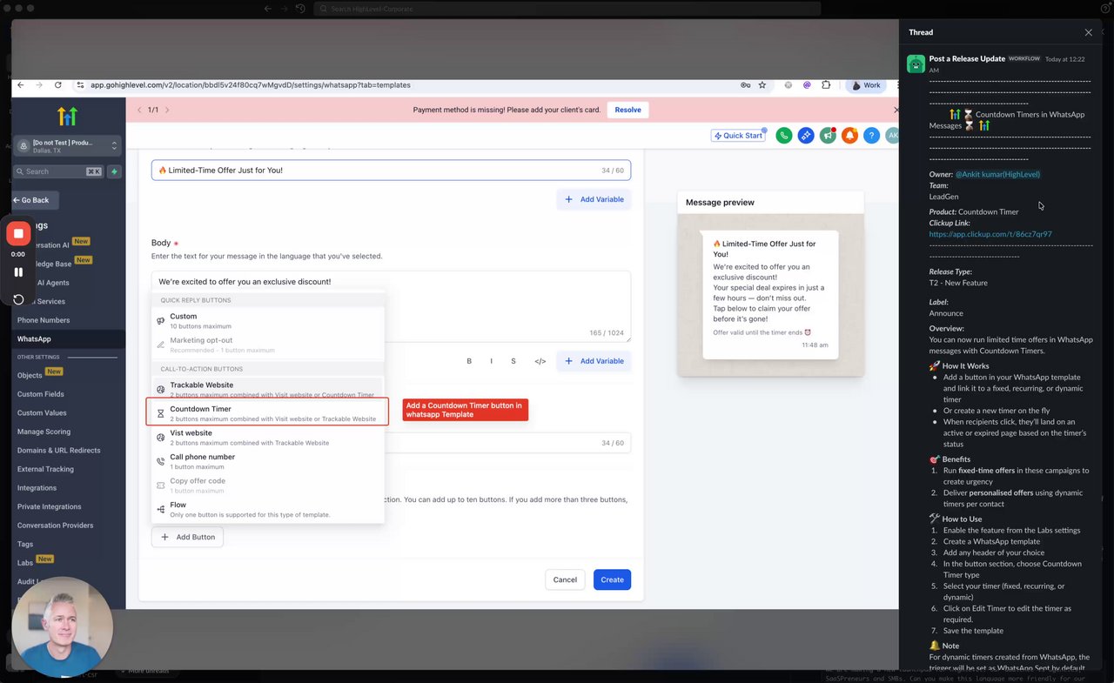Screen dimensions: 1114x683
Task: Click the blue Ask AI sparkle icon
Action: [x=806, y=136]
